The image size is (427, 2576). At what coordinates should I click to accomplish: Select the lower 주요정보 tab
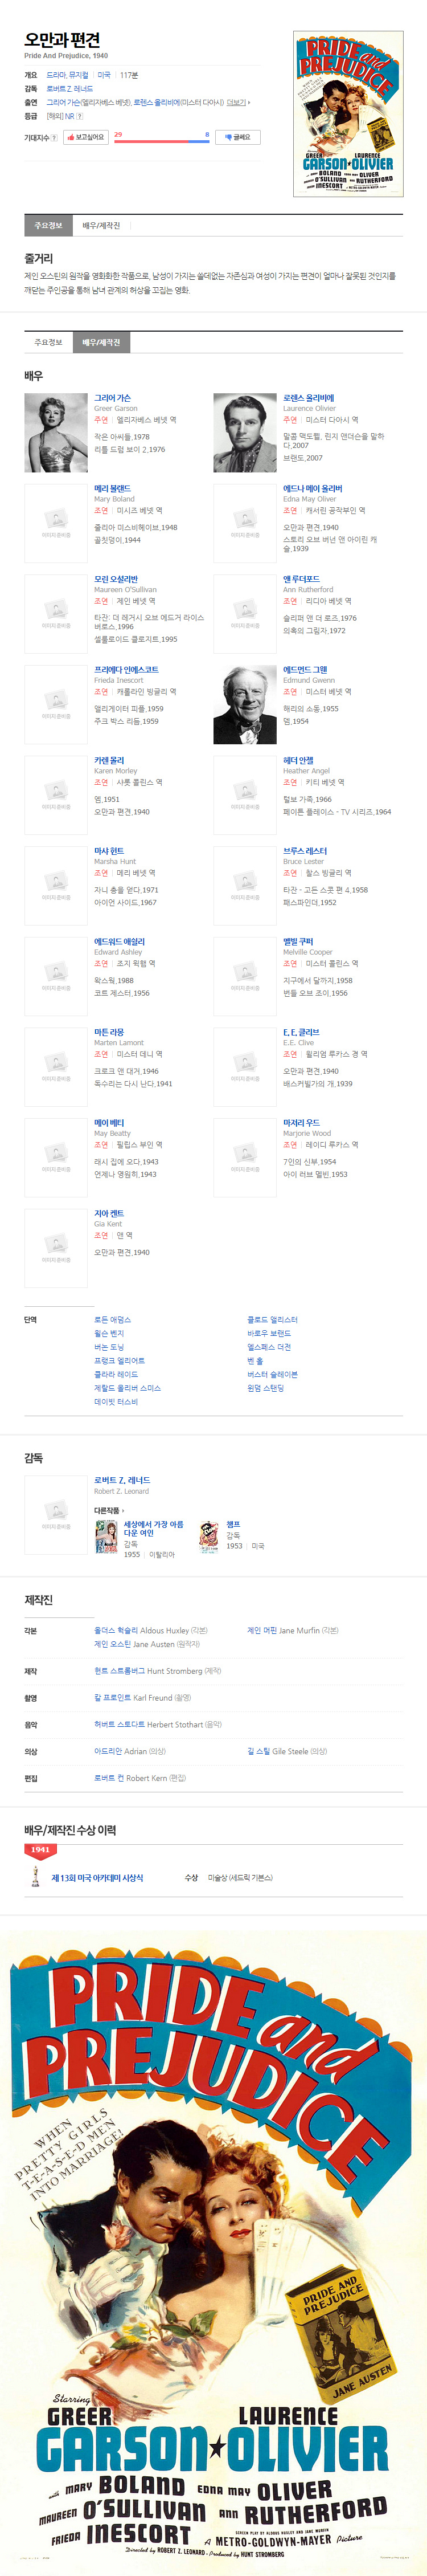(48, 342)
